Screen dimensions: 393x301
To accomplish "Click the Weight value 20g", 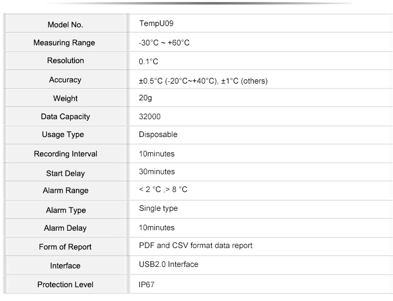I will pyautogui.click(x=145, y=98).
